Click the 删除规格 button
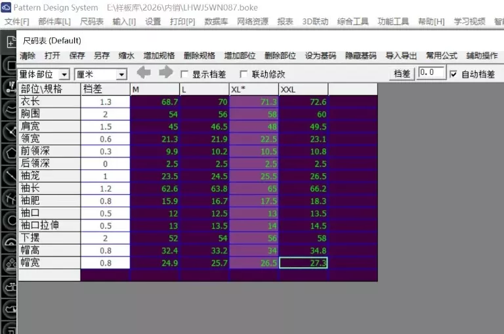The width and height of the screenshot is (504, 334). pyautogui.click(x=199, y=56)
